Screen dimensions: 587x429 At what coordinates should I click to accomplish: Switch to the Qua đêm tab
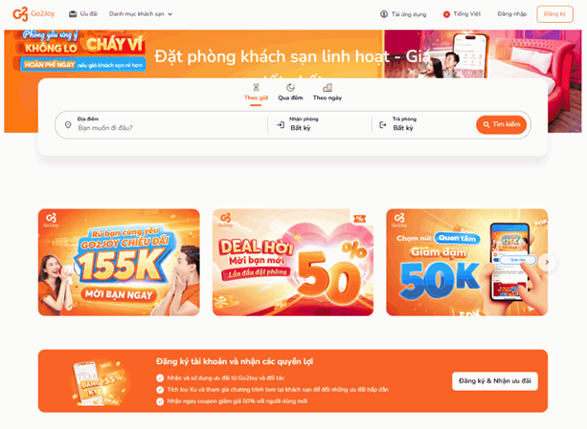pos(290,93)
